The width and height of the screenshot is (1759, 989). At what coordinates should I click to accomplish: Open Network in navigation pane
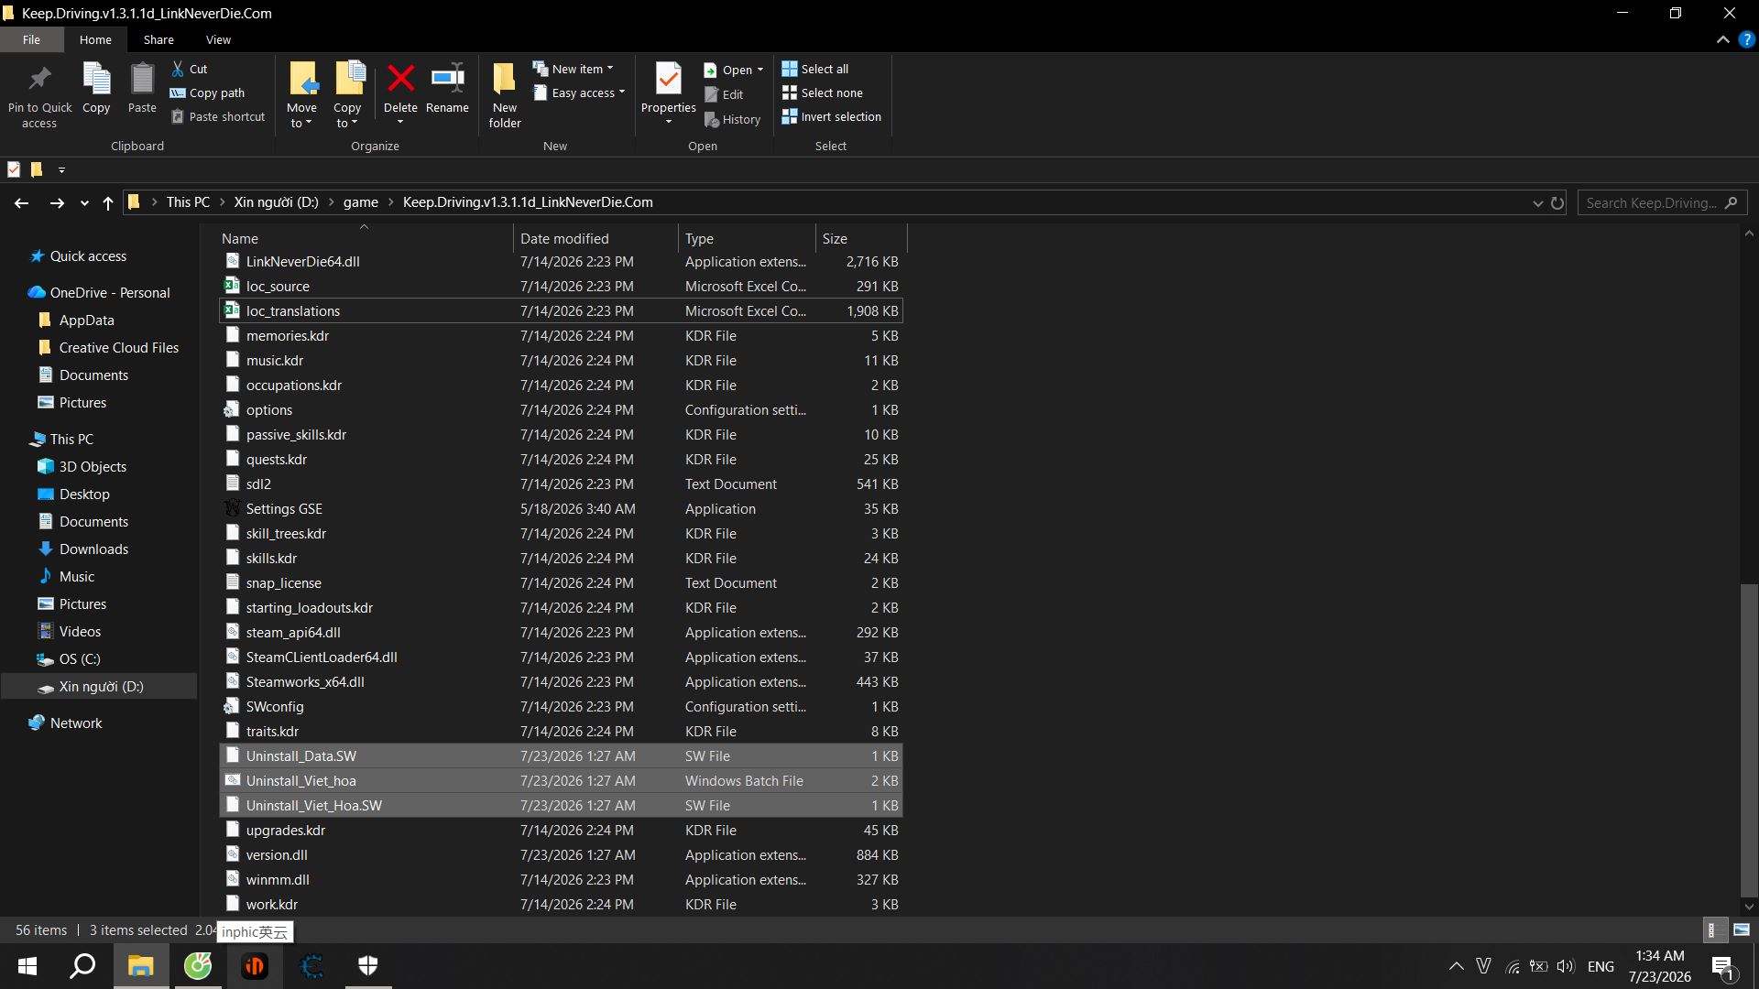point(76,723)
